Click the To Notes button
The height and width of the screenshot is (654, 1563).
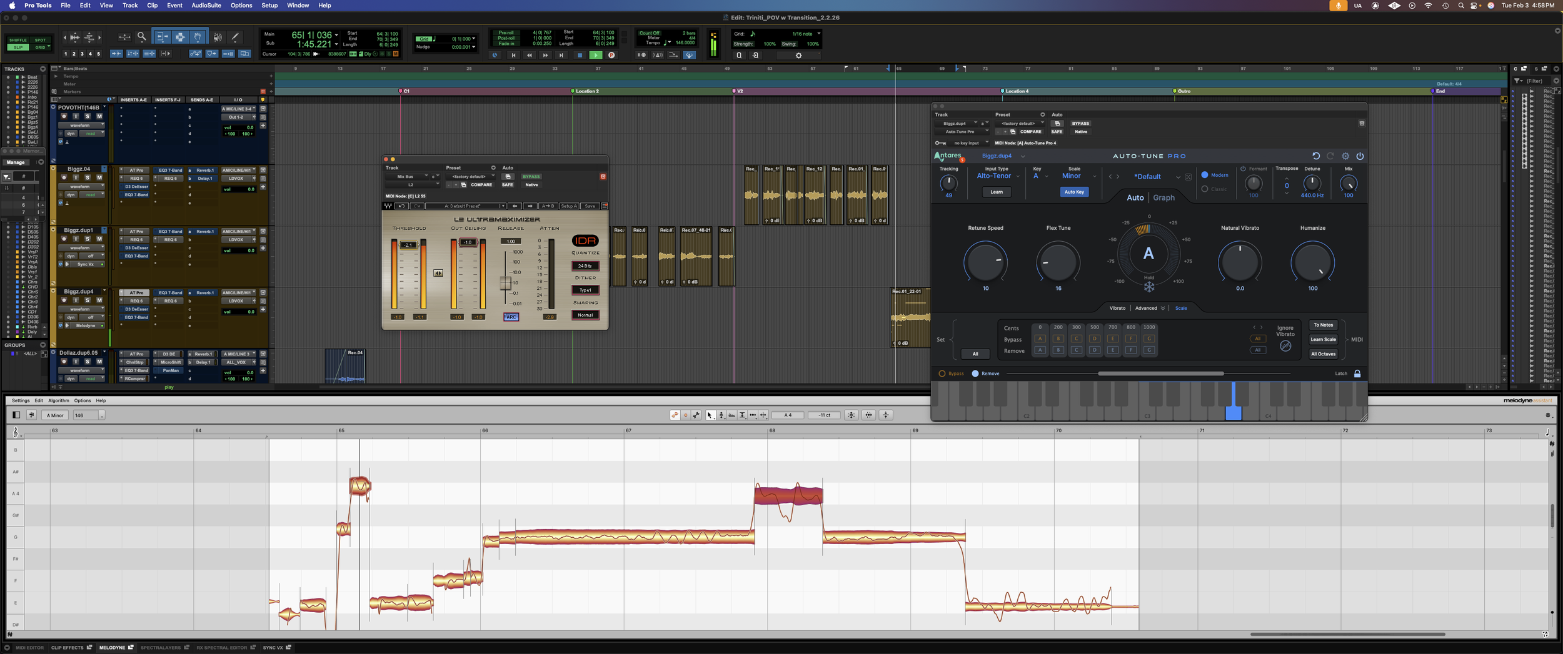pos(1323,325)
